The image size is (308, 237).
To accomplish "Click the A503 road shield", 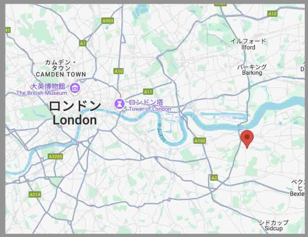I will click(108, 21).
